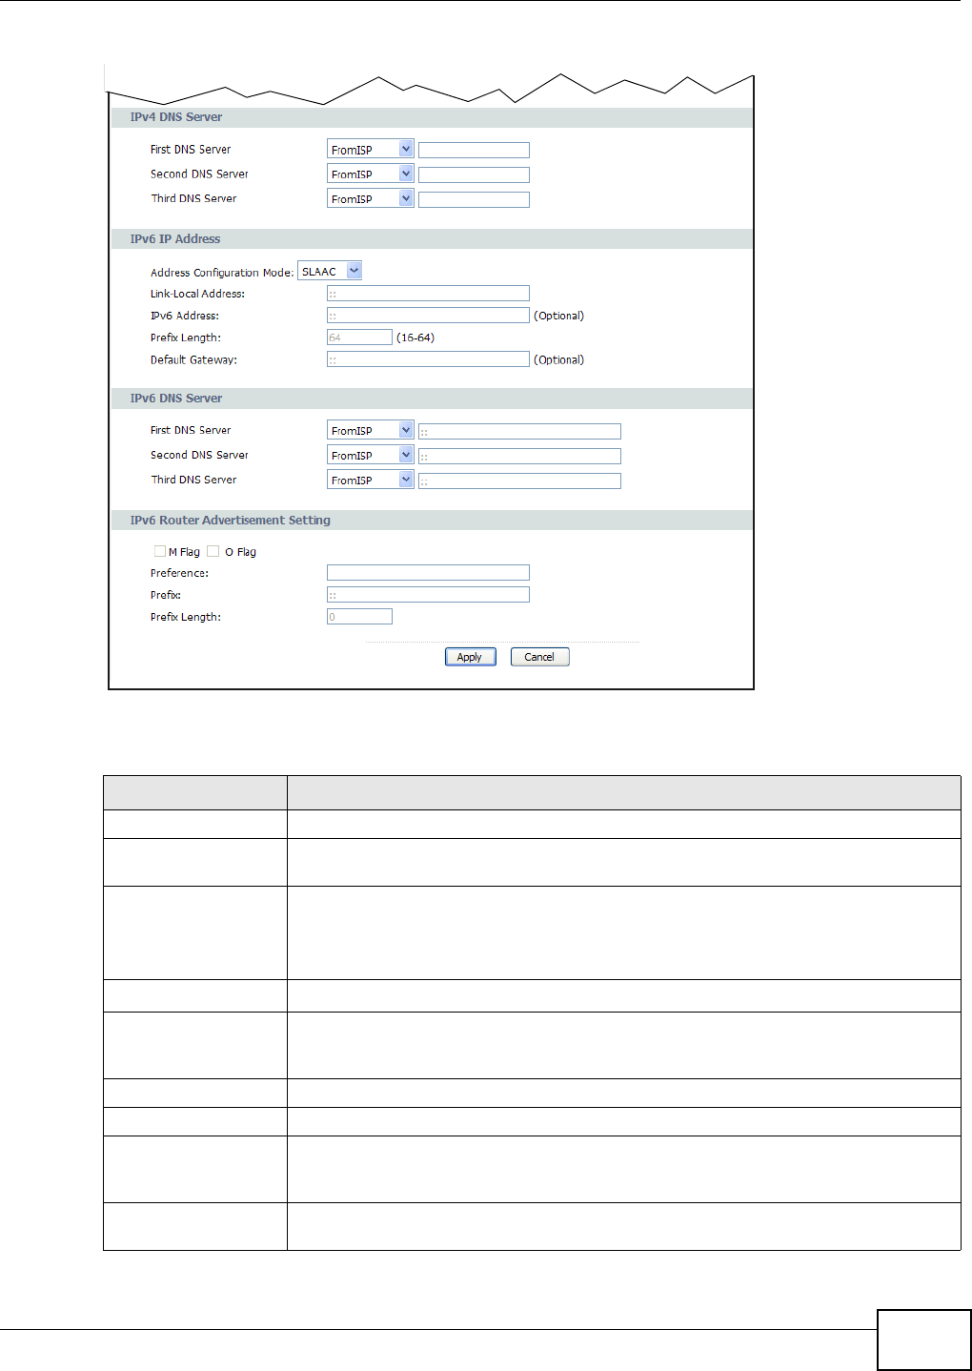The width and height of the screenshot is (972, 1371).
Task: Click the (Optional) text beside Default Gateway
Action: tap(559, 359)
